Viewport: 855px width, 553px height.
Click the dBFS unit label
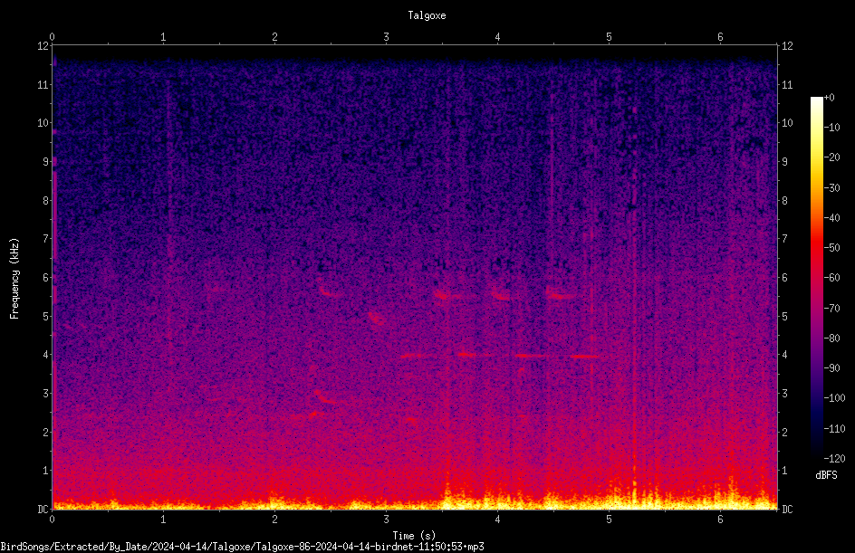[x=826, y=475]
